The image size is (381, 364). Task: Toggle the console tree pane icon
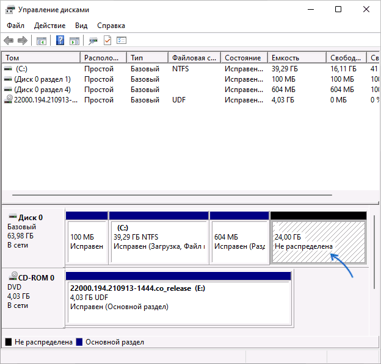click(42, 41)
